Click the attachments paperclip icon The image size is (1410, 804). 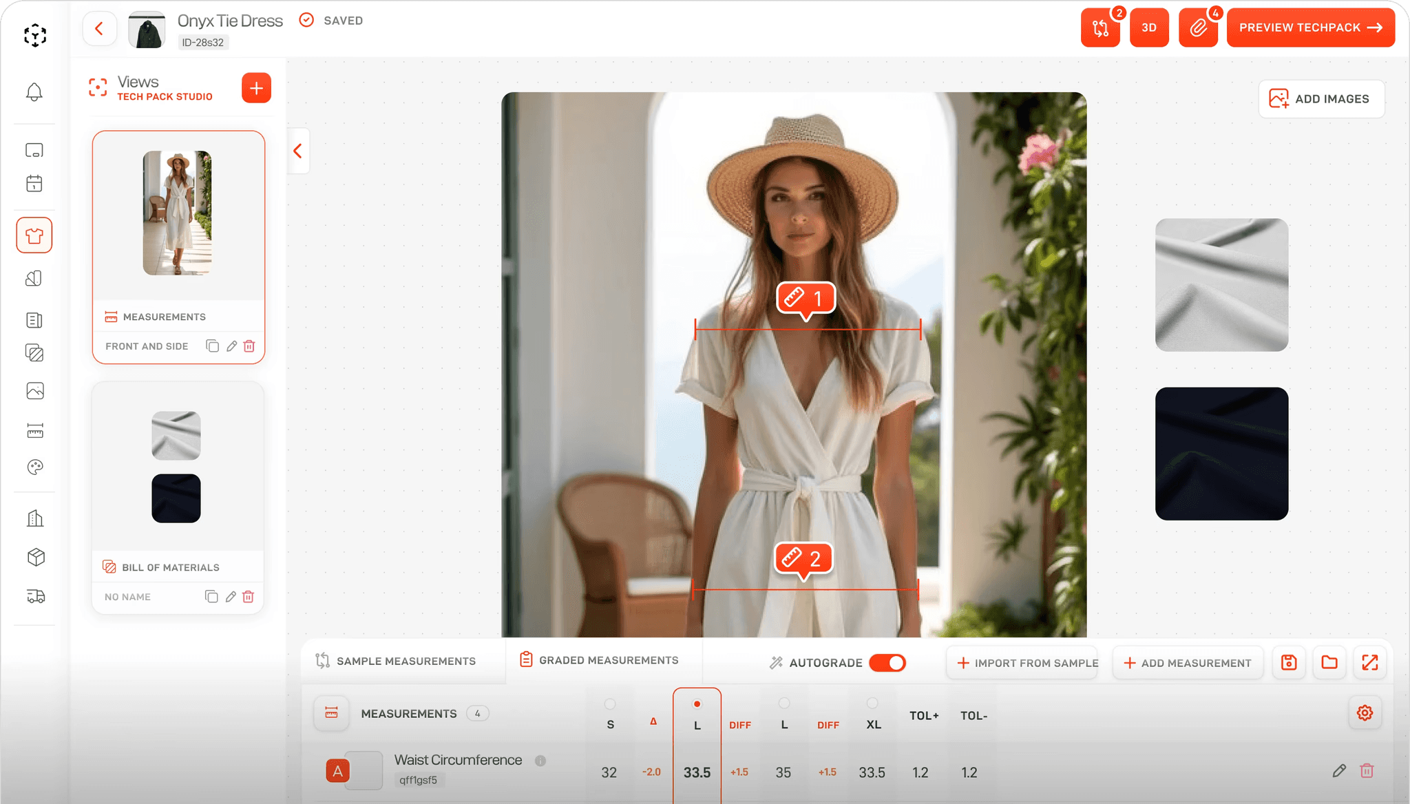(1198, 28)
